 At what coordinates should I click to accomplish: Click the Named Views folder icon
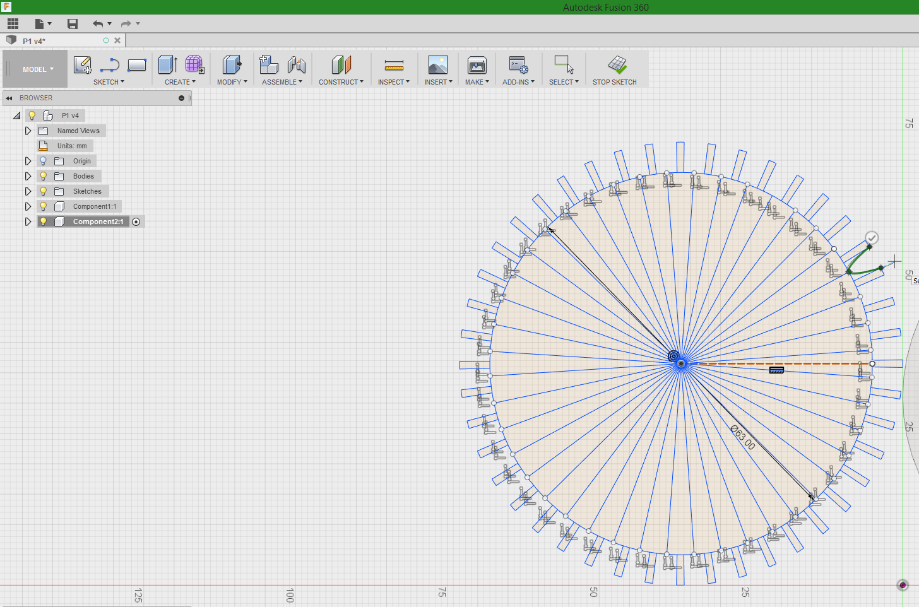(44, 131)
